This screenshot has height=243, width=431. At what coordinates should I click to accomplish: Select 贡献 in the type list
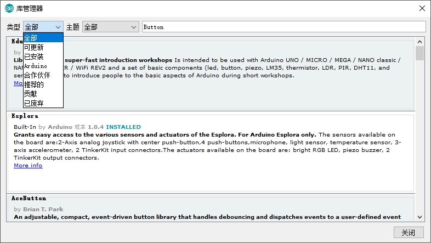tap(43, 94)
